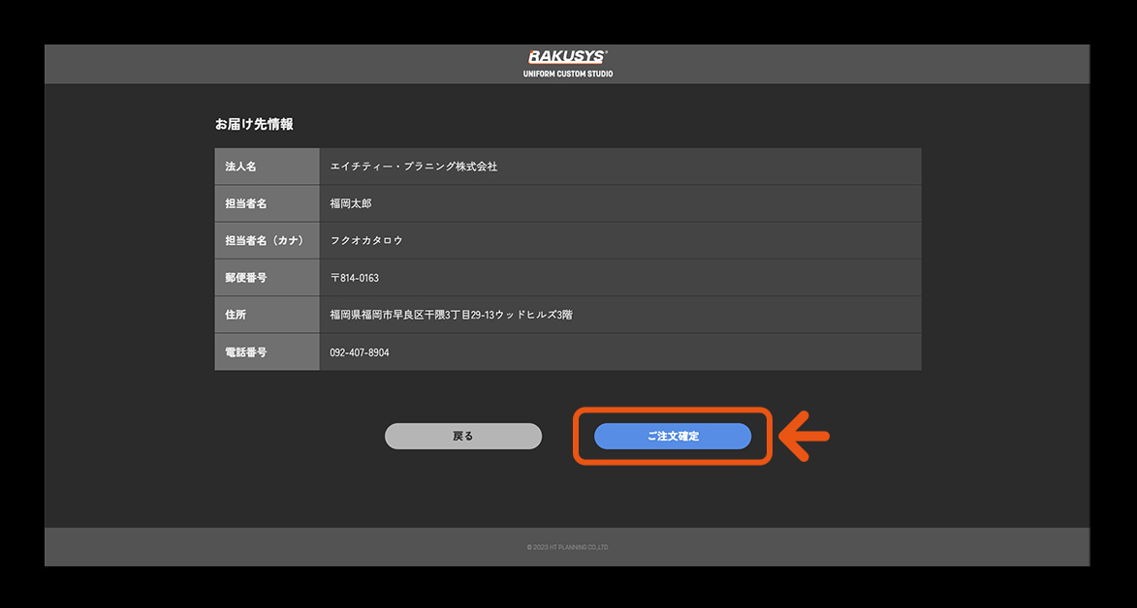Viewport: 1137px width, 608px height.
Task: Click the UNIFORM CUSTOM STUDIO subtitle text
Action: [567, 74]
